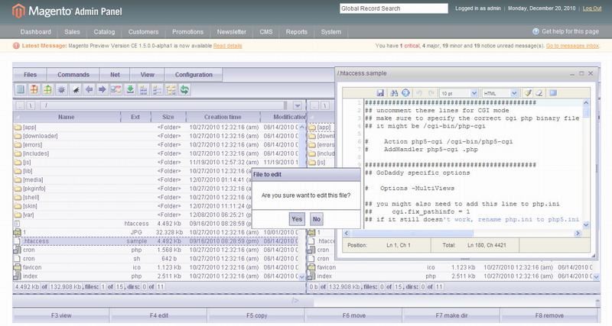Screen dimensions: 612x326
Task: Click the eraser icon in editor toolbar
Action: pyautogui.click(x=539, y=92)
